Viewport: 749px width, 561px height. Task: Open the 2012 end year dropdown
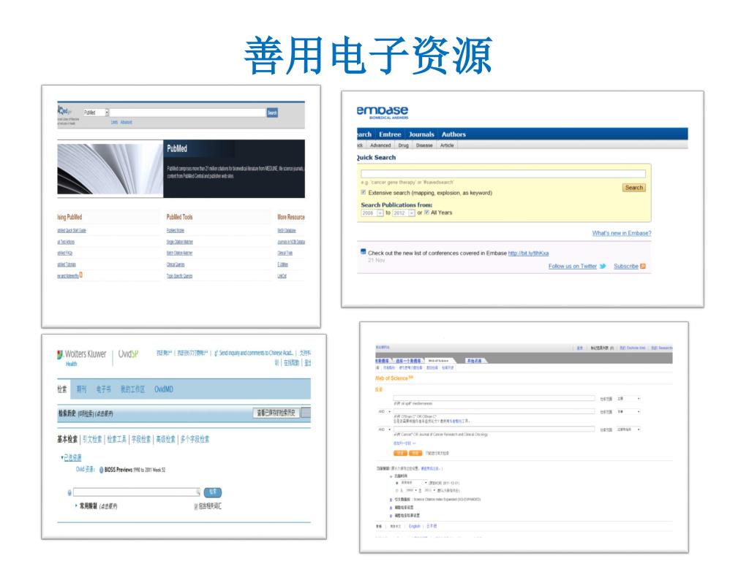coord(404,213)
